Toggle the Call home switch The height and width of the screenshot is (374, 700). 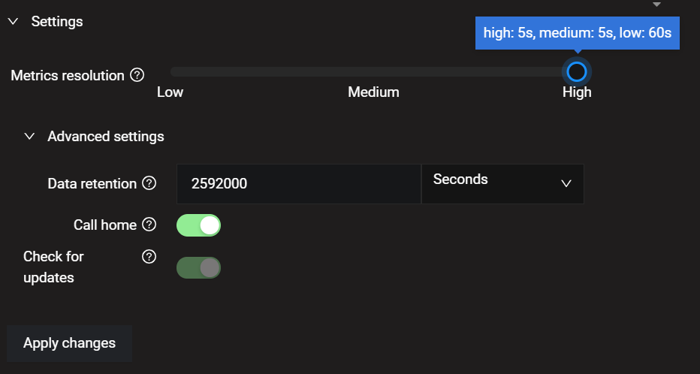tap(198, 225)
